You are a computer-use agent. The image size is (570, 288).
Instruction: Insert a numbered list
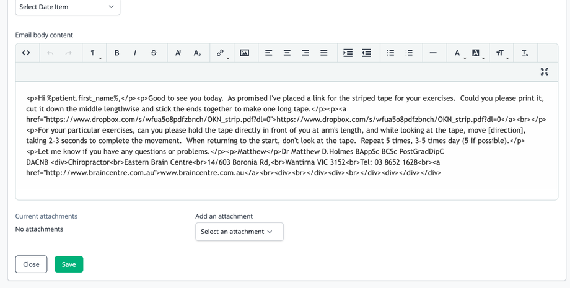[409, 53]
